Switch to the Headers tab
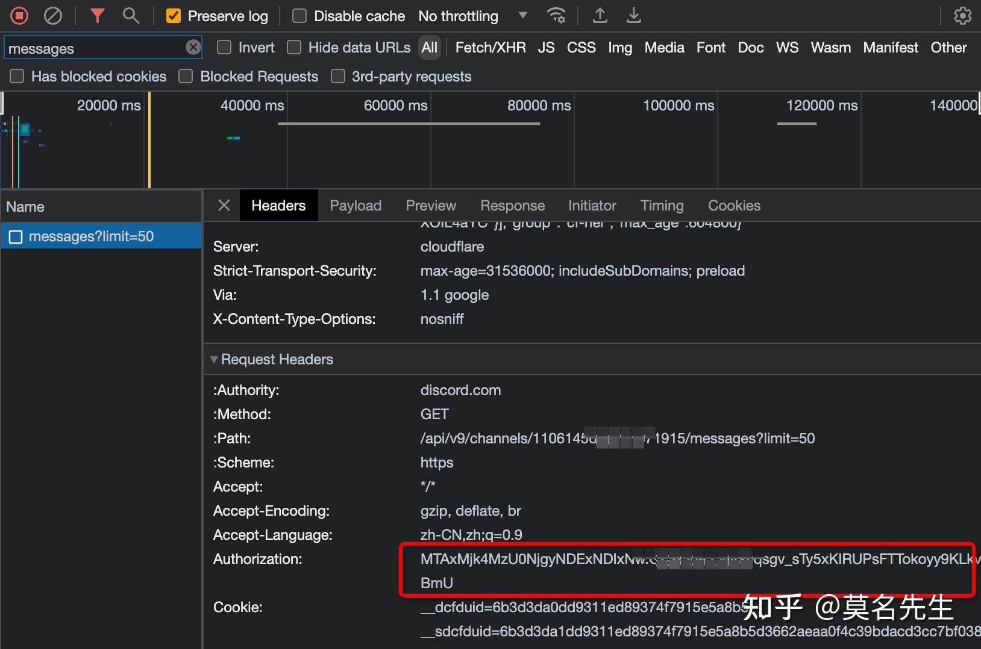The width and height of the screenshot is (981, 649). click(x=278, y=205)
